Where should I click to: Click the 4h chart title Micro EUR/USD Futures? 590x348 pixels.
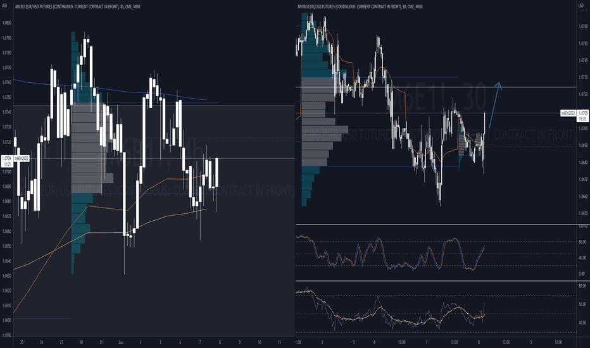click(77, 6)
